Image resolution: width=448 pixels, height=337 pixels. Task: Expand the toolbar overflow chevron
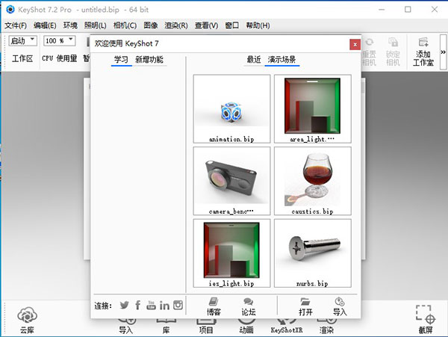tap(443, 52)
